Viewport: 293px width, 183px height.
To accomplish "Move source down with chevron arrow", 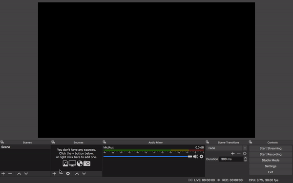I will point(84,174).
